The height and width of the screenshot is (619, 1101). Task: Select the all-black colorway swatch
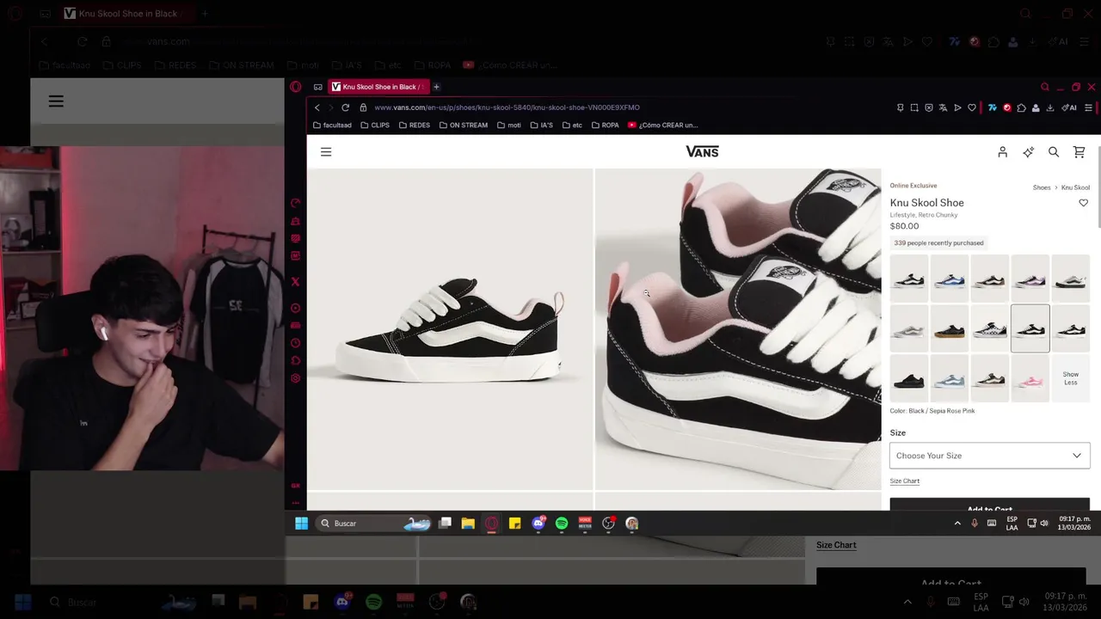908,378
